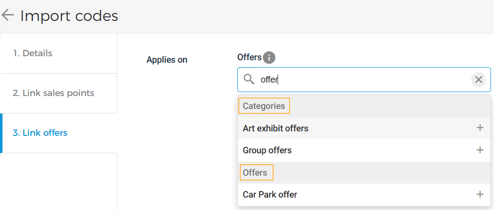
Task: Add Group offers using its plus icon
Action: (480, 150)
